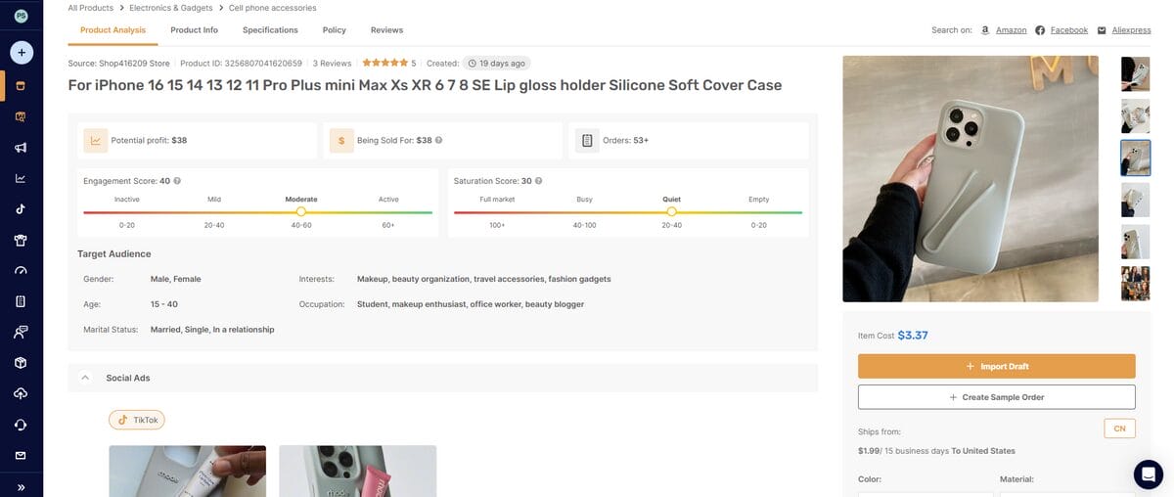Collapse the Social Ads section
1174x497 pixels.
(85, 378)
